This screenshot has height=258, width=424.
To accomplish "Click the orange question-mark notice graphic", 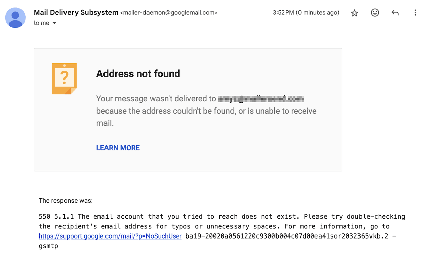I will coord(64,79).
